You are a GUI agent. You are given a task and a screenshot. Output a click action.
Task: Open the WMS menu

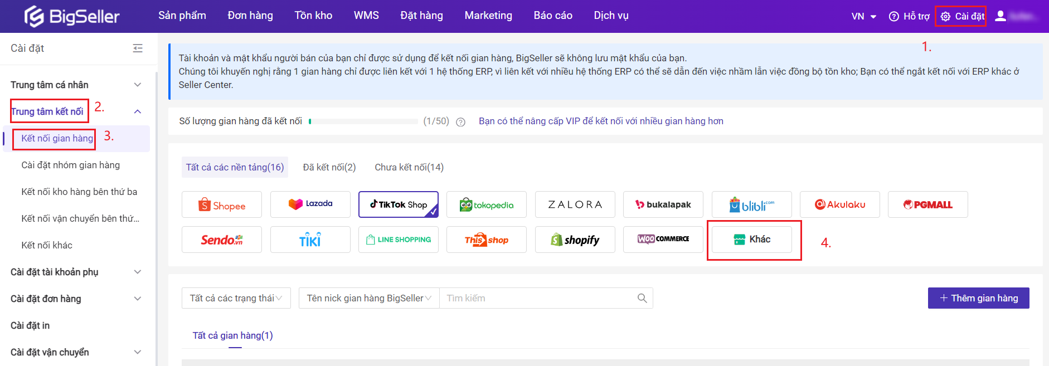point(366,16)
